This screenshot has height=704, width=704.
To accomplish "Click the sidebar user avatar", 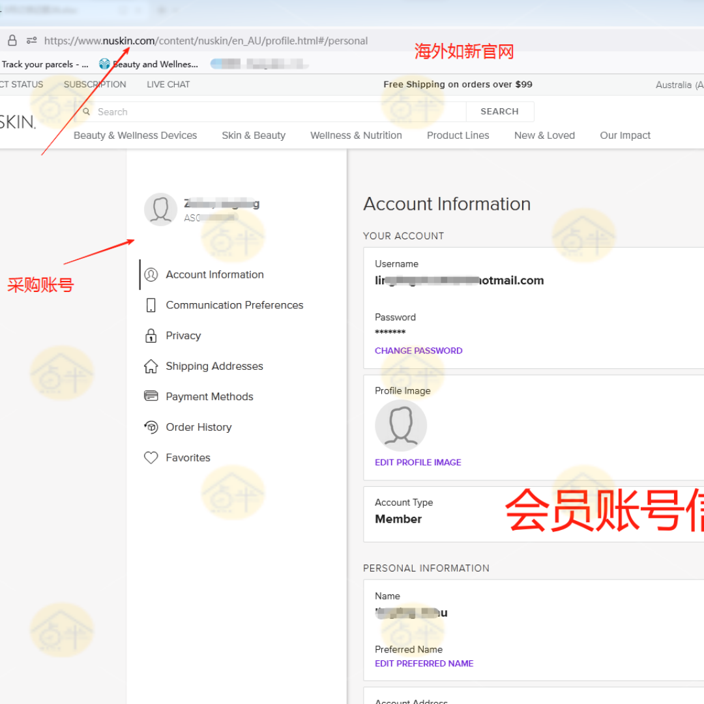I will point(160,209).
